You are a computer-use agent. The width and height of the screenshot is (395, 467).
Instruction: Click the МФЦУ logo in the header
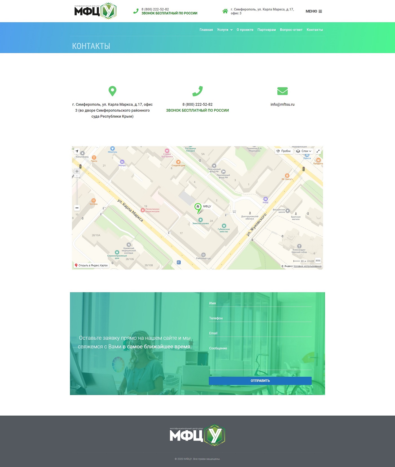pyautogui.click(x=95, y=11)
